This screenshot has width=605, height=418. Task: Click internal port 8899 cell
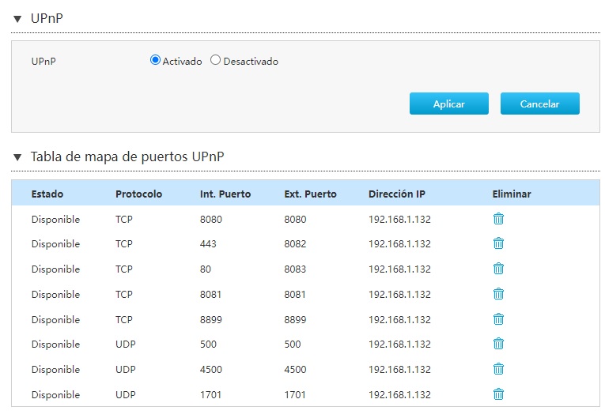tap(210, 320)
